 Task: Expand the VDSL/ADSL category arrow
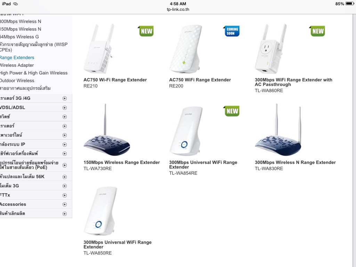point(65,108)
